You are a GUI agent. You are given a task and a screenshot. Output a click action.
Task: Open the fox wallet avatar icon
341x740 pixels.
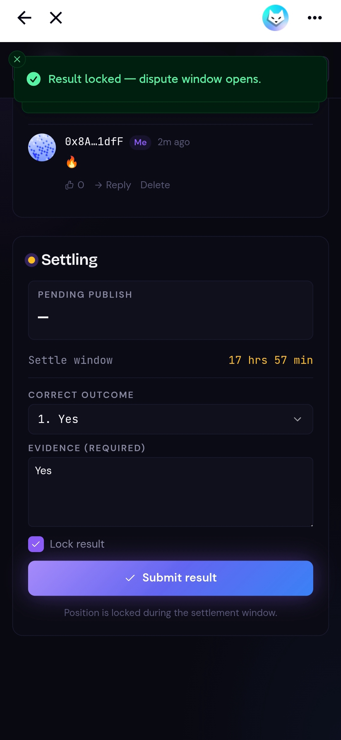coord(275,18)
